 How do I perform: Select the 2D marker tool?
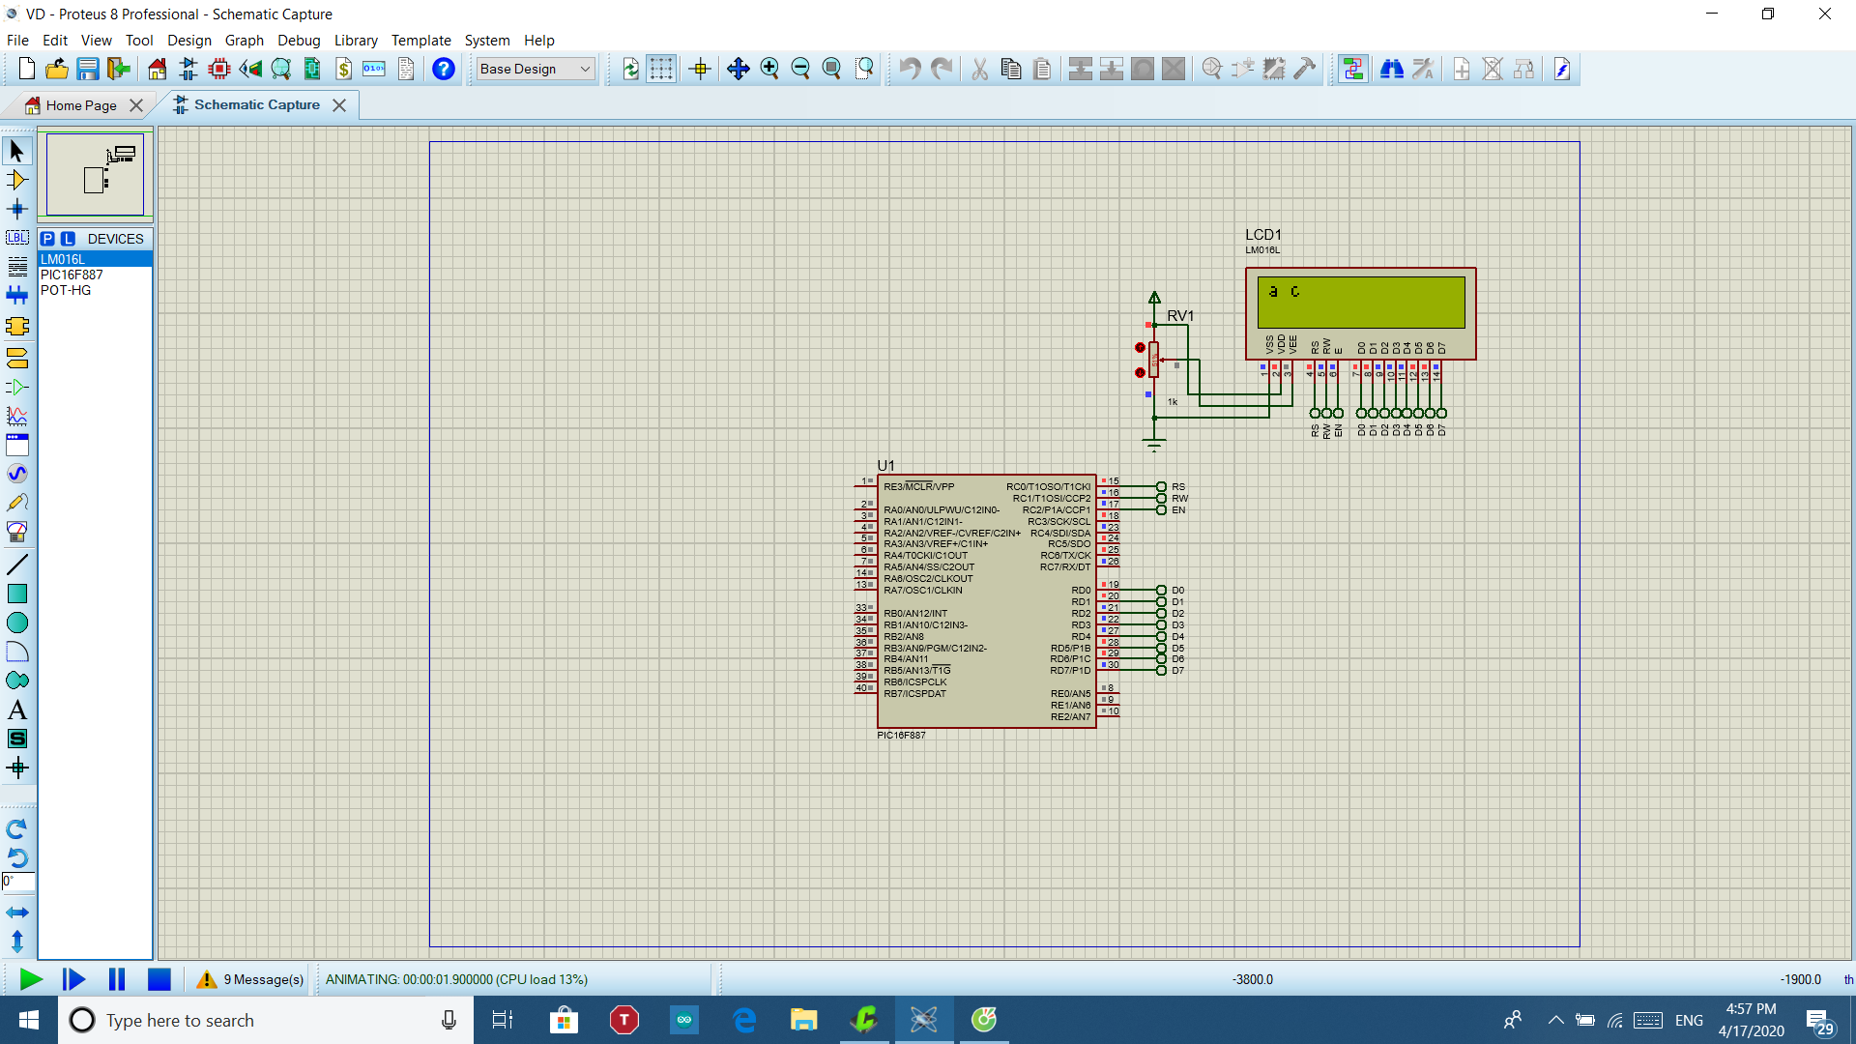pyautogui.click(x=16, y=768)
